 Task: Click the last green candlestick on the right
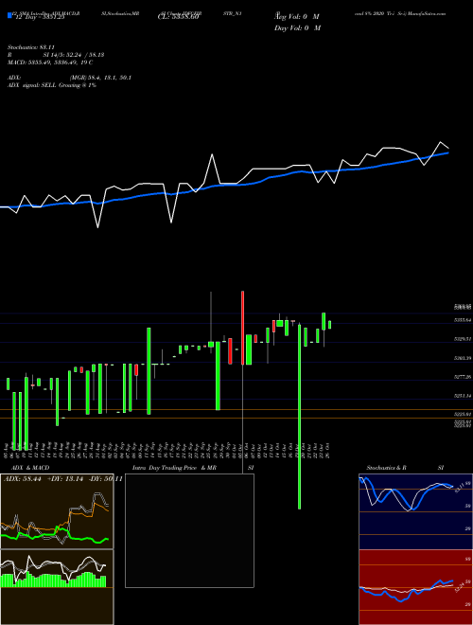pos(329,325)
